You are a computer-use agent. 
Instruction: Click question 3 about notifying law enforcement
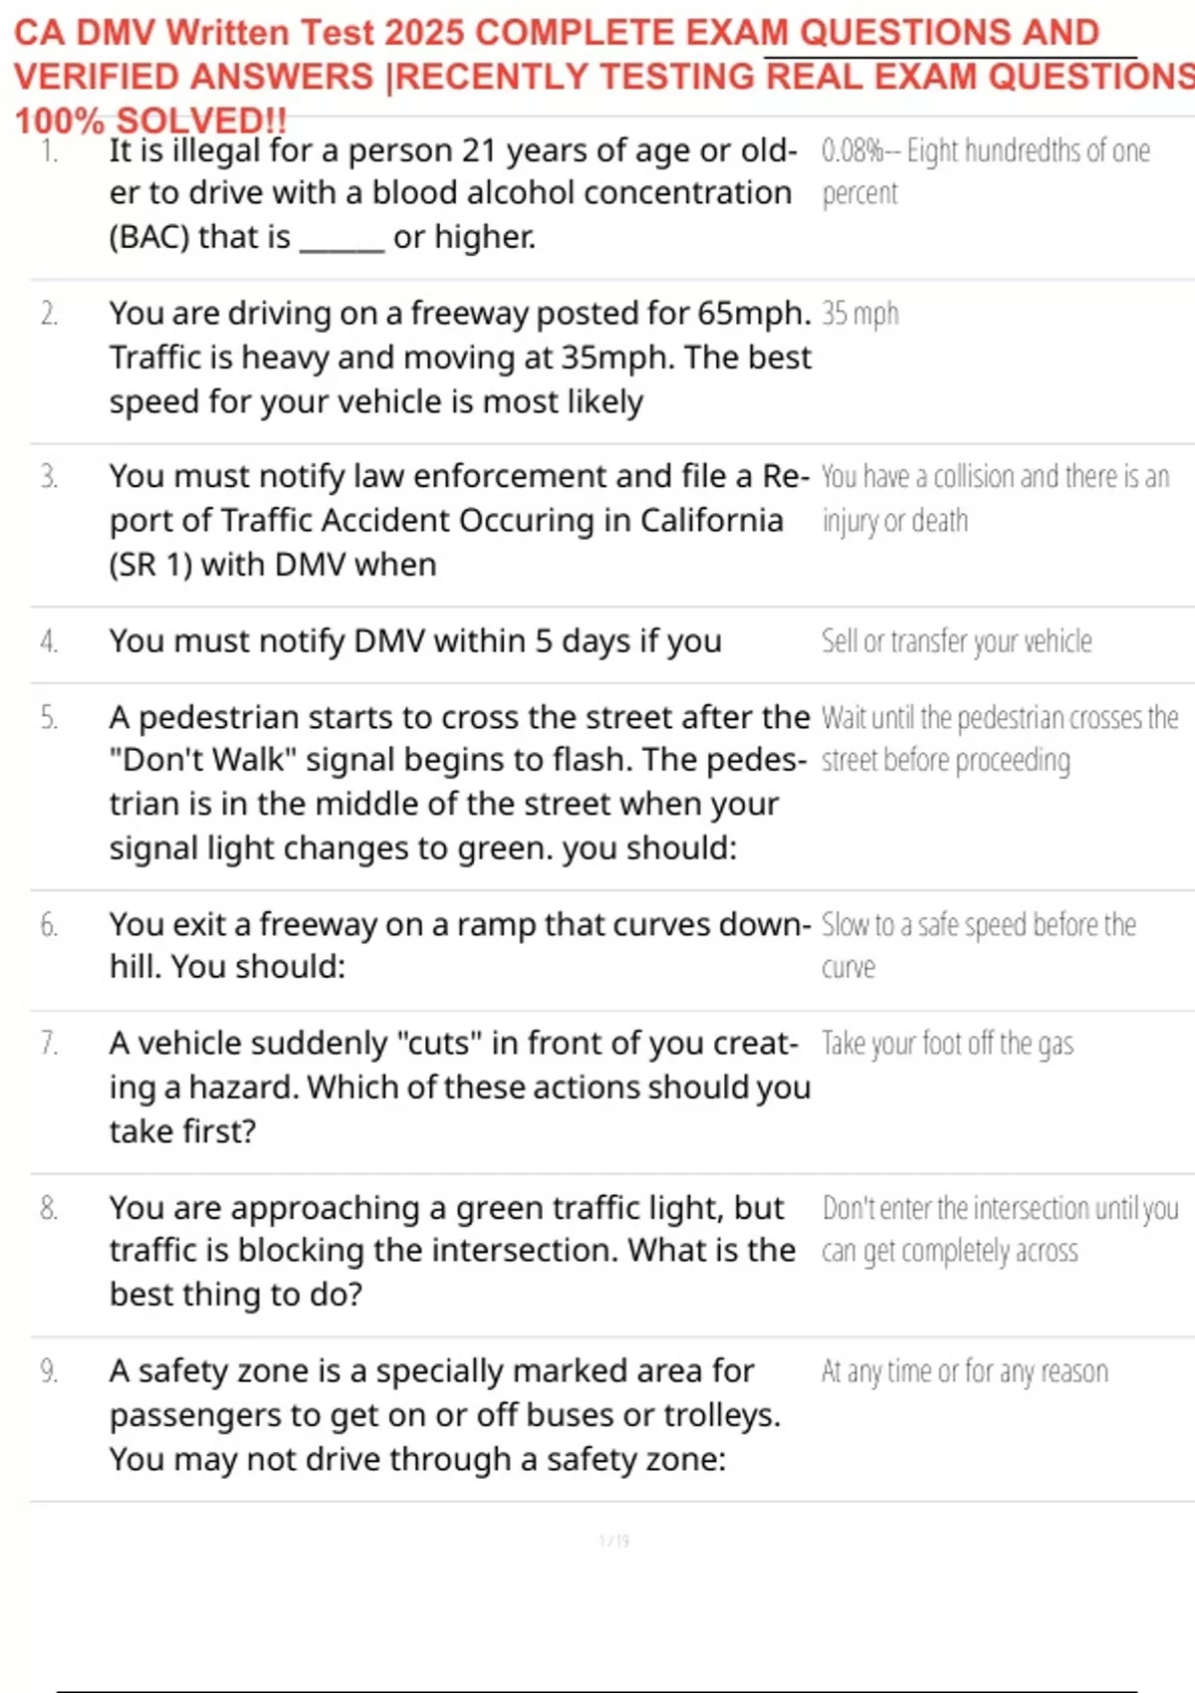point(458,520)
